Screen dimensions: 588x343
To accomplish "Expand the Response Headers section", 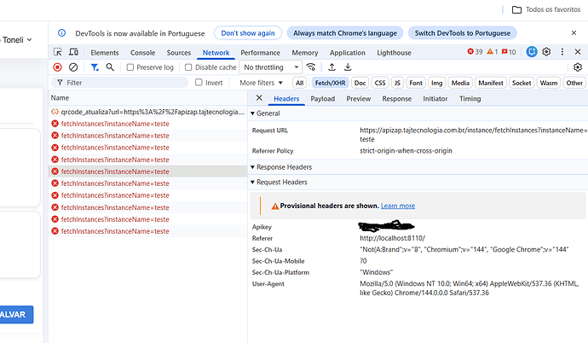I will click(x=286, y=166).
